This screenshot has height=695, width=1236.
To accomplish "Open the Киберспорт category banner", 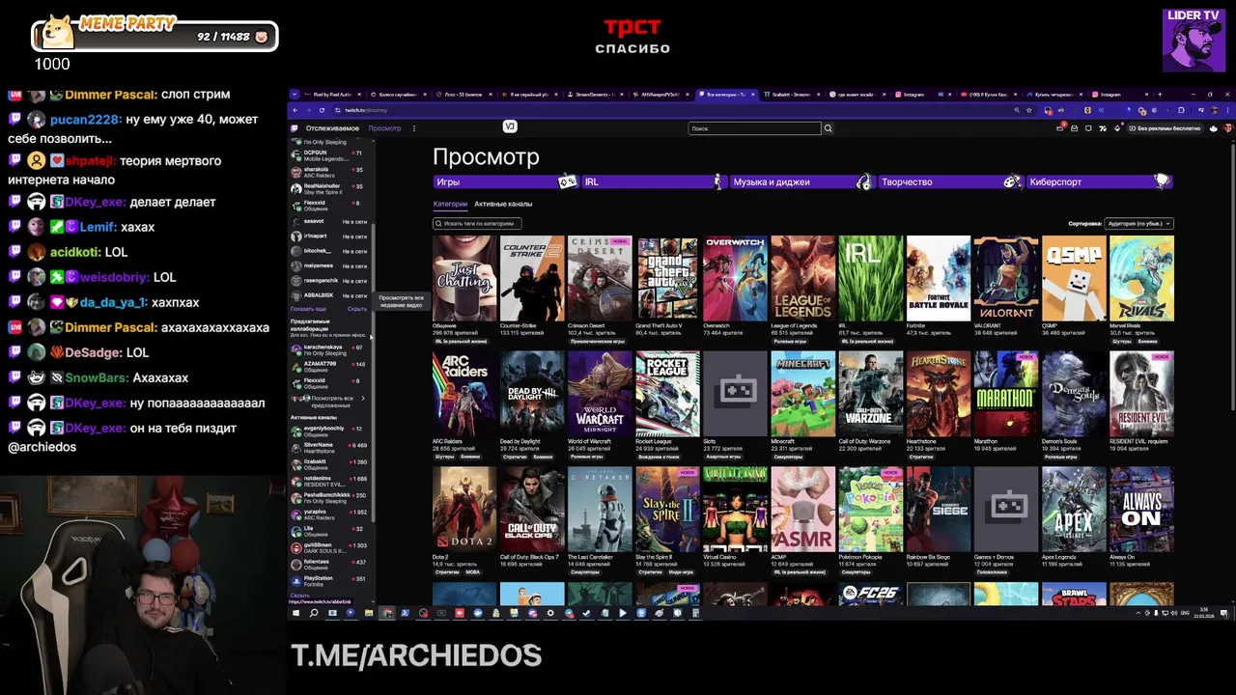I will (1099, 181).
